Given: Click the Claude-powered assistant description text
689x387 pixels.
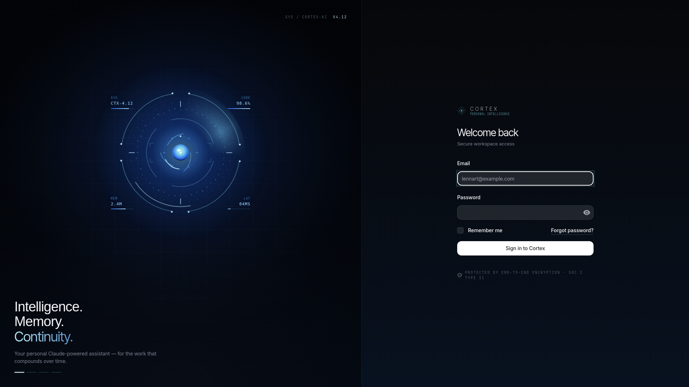Looking at the screenshot, I should point(85,357).
